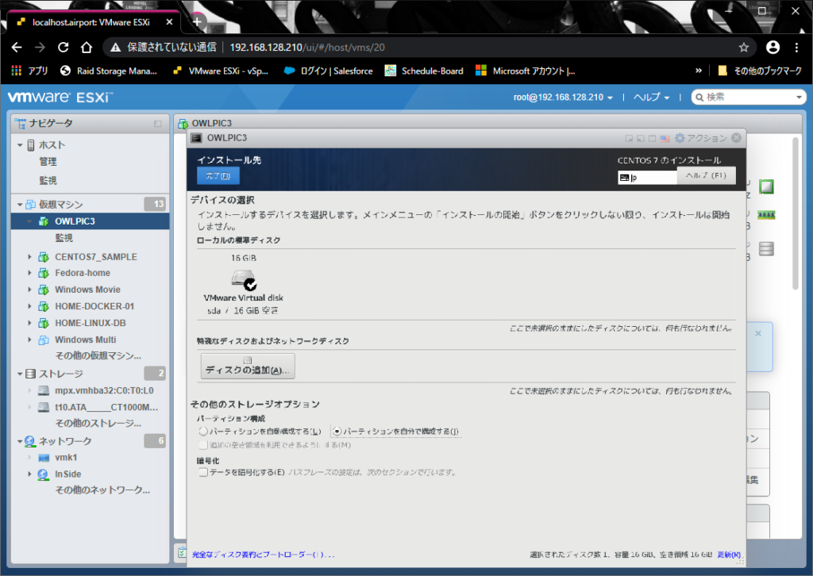Image resolution: width=813 pixels, height=576 pixels.
Task: Close the OWLPIC3 console with the X icon
Action: [x=736, y=138]
